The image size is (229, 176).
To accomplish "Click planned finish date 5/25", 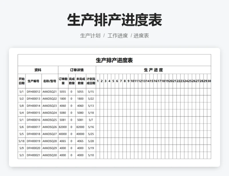I will (91, 134).
